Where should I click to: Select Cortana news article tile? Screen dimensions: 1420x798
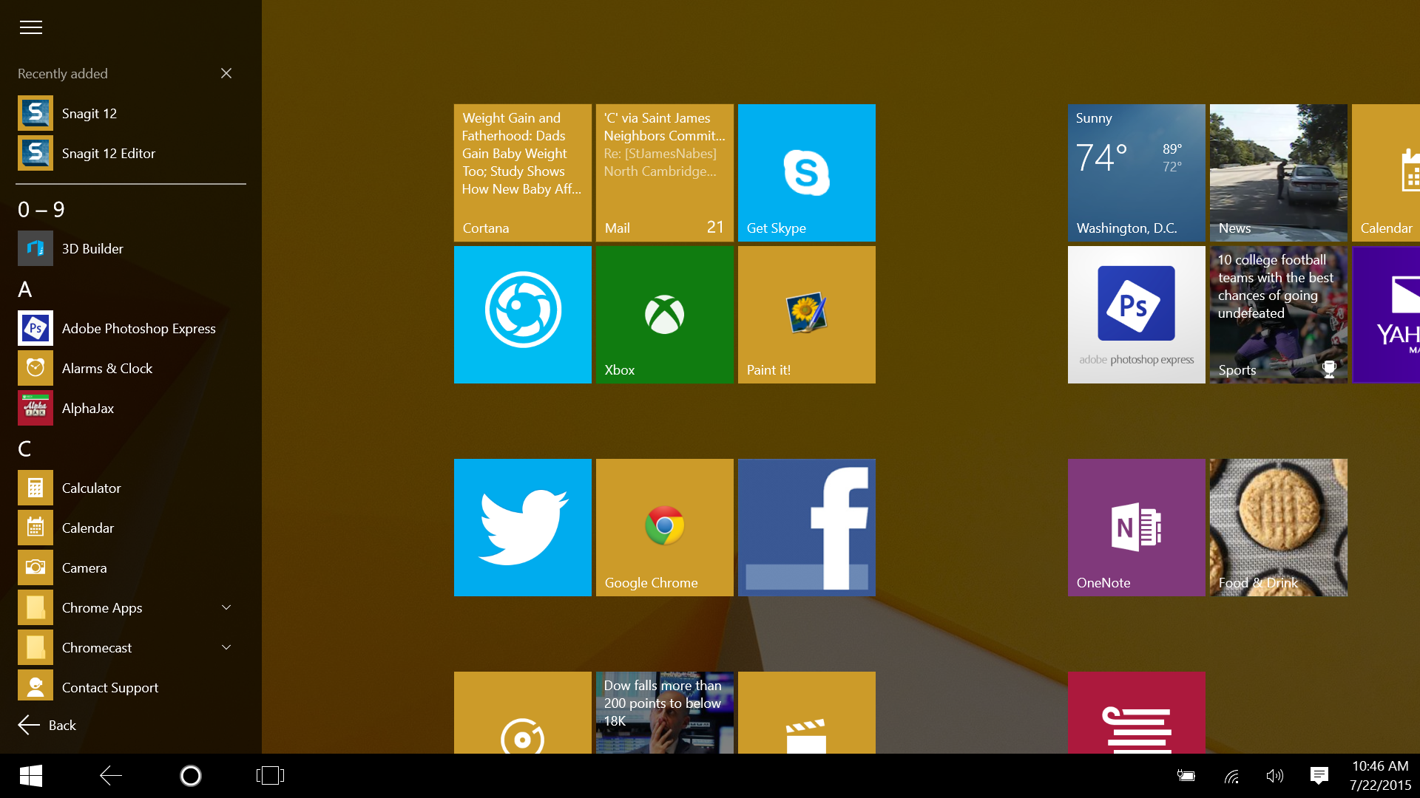tap(523, 172)
